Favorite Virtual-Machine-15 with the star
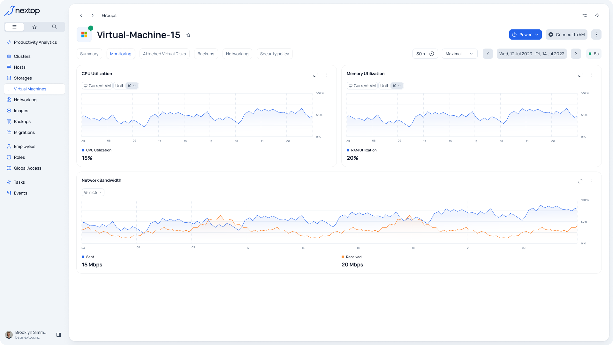 [188, 35]
